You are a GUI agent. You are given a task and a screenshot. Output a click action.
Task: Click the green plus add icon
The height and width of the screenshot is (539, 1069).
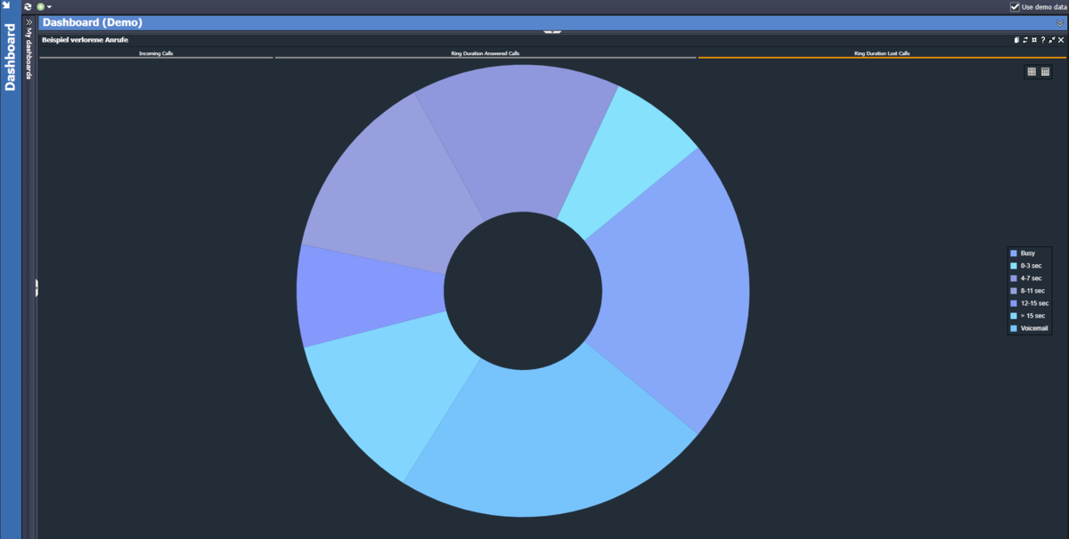(x=40, y=6)
